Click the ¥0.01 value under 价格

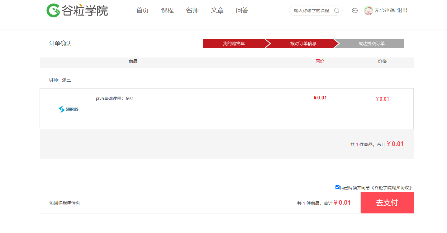383,99
